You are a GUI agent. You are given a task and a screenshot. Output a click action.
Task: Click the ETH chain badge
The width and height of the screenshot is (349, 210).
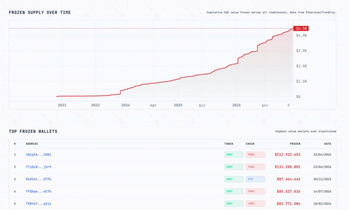pos(255,179)
